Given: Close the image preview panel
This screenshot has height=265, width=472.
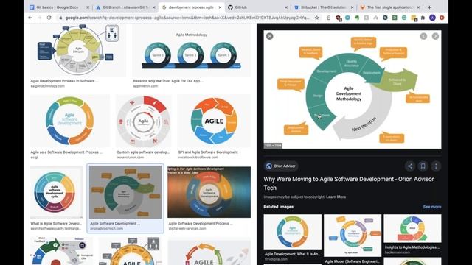Looking at the screenshot, I should [x=269, y=36].
